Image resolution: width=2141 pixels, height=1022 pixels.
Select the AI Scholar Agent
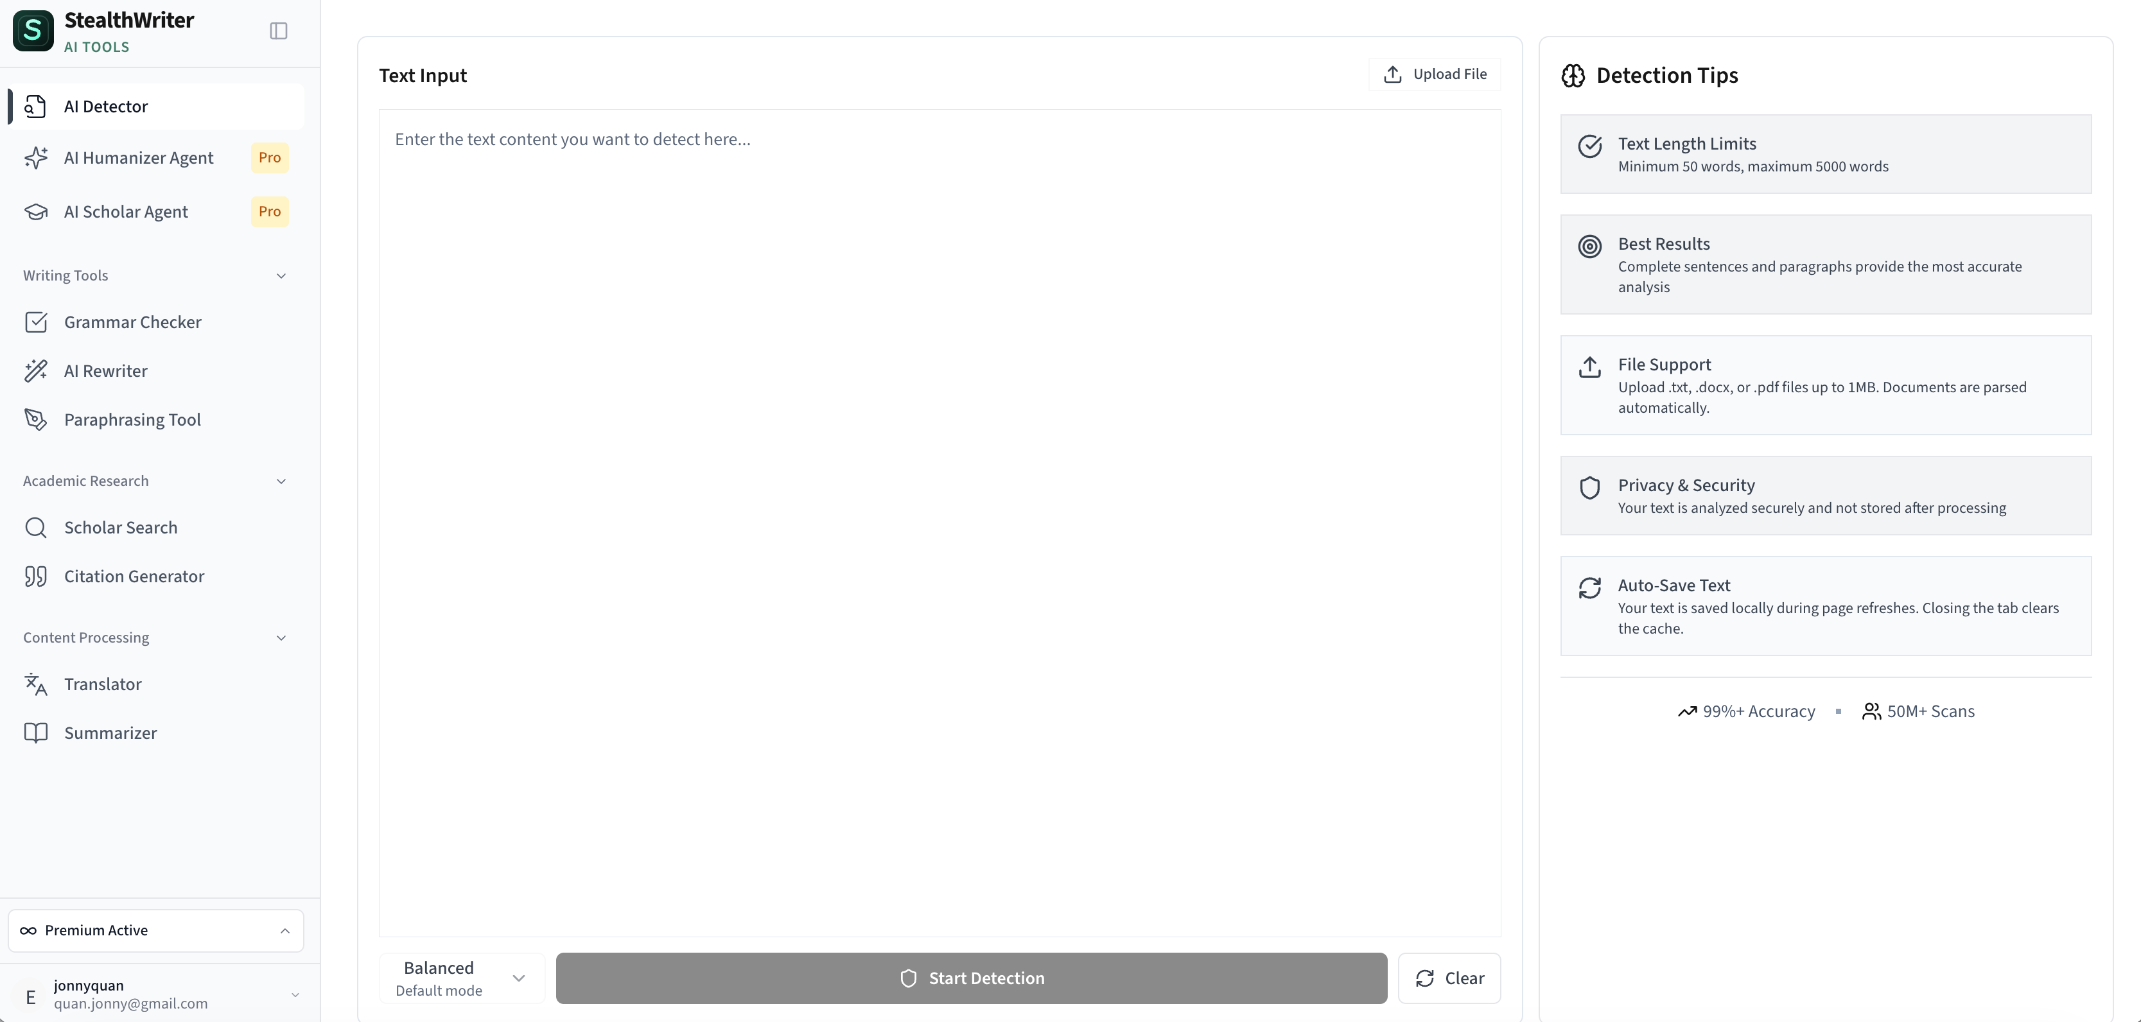pos(127,212)
